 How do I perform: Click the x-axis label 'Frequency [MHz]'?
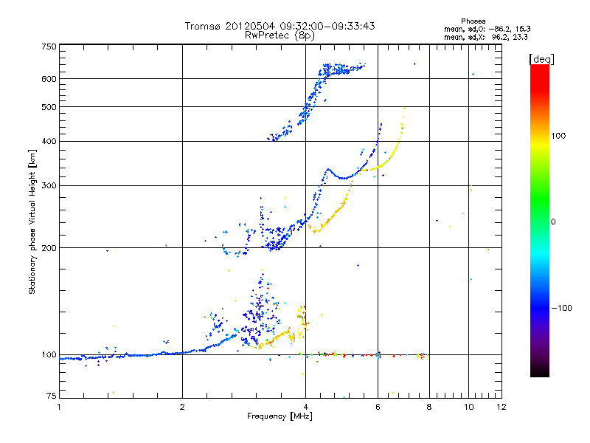(x=280, y=416)
